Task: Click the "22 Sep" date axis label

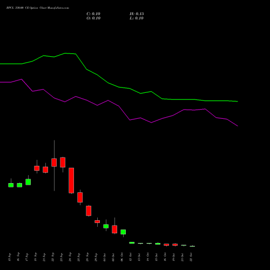Action: point(53,257)
